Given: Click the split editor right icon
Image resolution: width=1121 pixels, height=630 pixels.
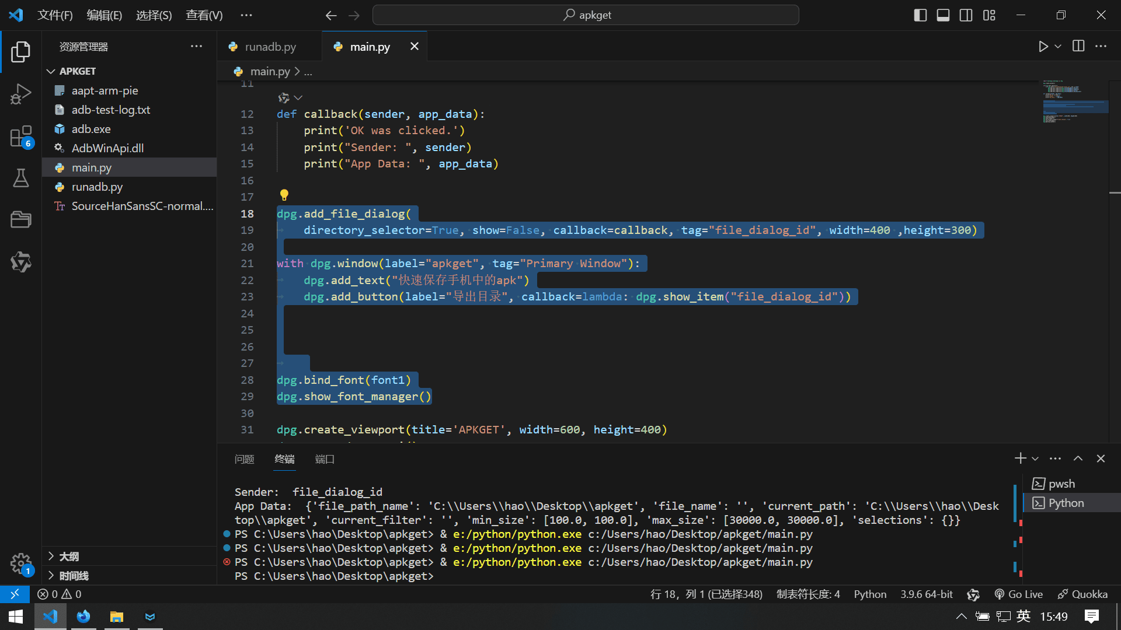Looking at the screenshot, I should 1078,47.
